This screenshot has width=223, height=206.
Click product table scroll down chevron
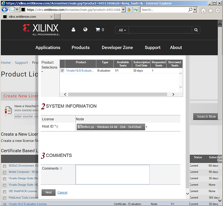pos(181,87)
